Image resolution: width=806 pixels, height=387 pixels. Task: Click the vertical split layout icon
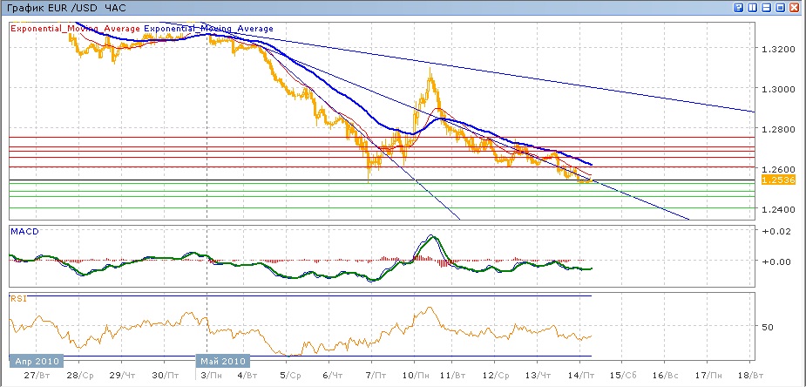pos(752,7)
